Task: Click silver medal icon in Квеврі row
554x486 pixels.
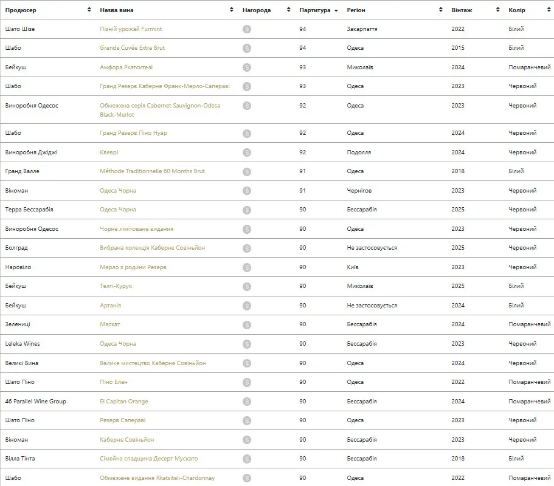Action: (247, 152)
